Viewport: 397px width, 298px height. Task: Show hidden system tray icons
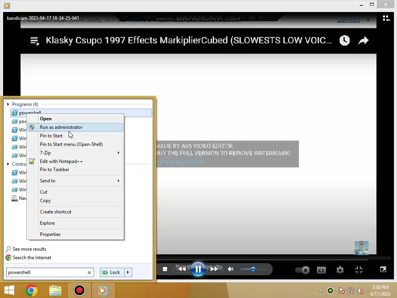pos(321,291)
